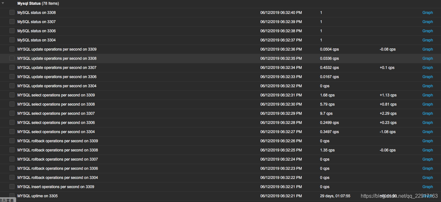
Task: Show Graph for select operations on 3304
Action: pos(427,132)
